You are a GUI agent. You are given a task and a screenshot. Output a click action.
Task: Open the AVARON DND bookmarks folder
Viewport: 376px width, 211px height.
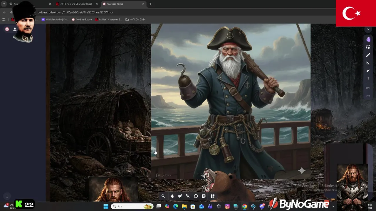135,19
